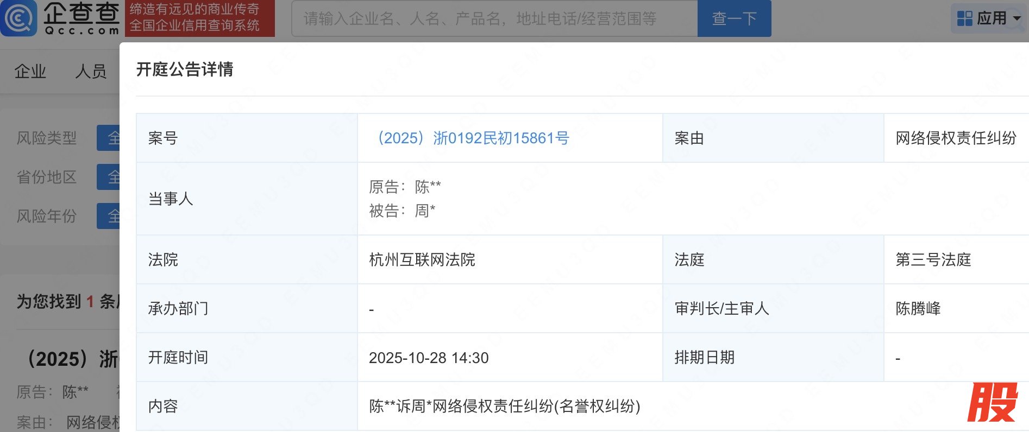Switch to the 人员 tab
Screen dimensions: 1029x432
click(x=91, y=71)
